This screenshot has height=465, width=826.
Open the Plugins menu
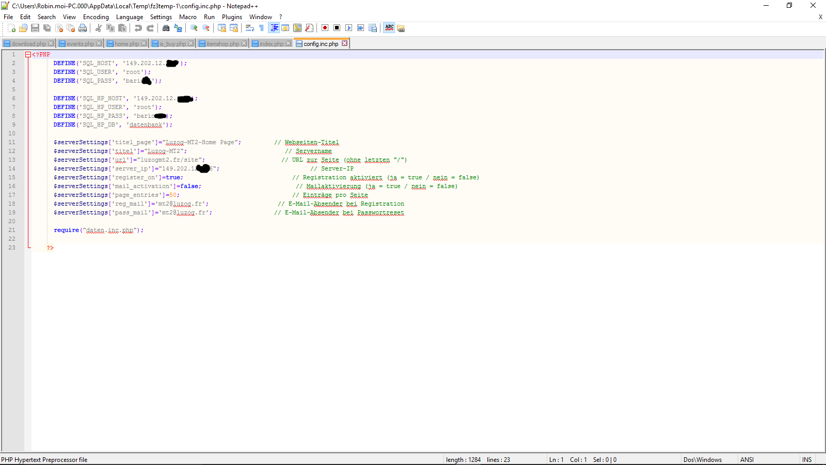(232, 17)
